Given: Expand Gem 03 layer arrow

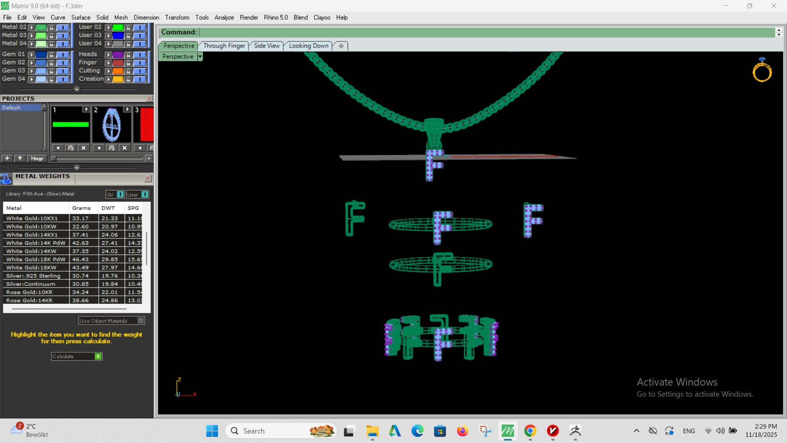Looking at the screenshot, I should (x=32, y=71).
